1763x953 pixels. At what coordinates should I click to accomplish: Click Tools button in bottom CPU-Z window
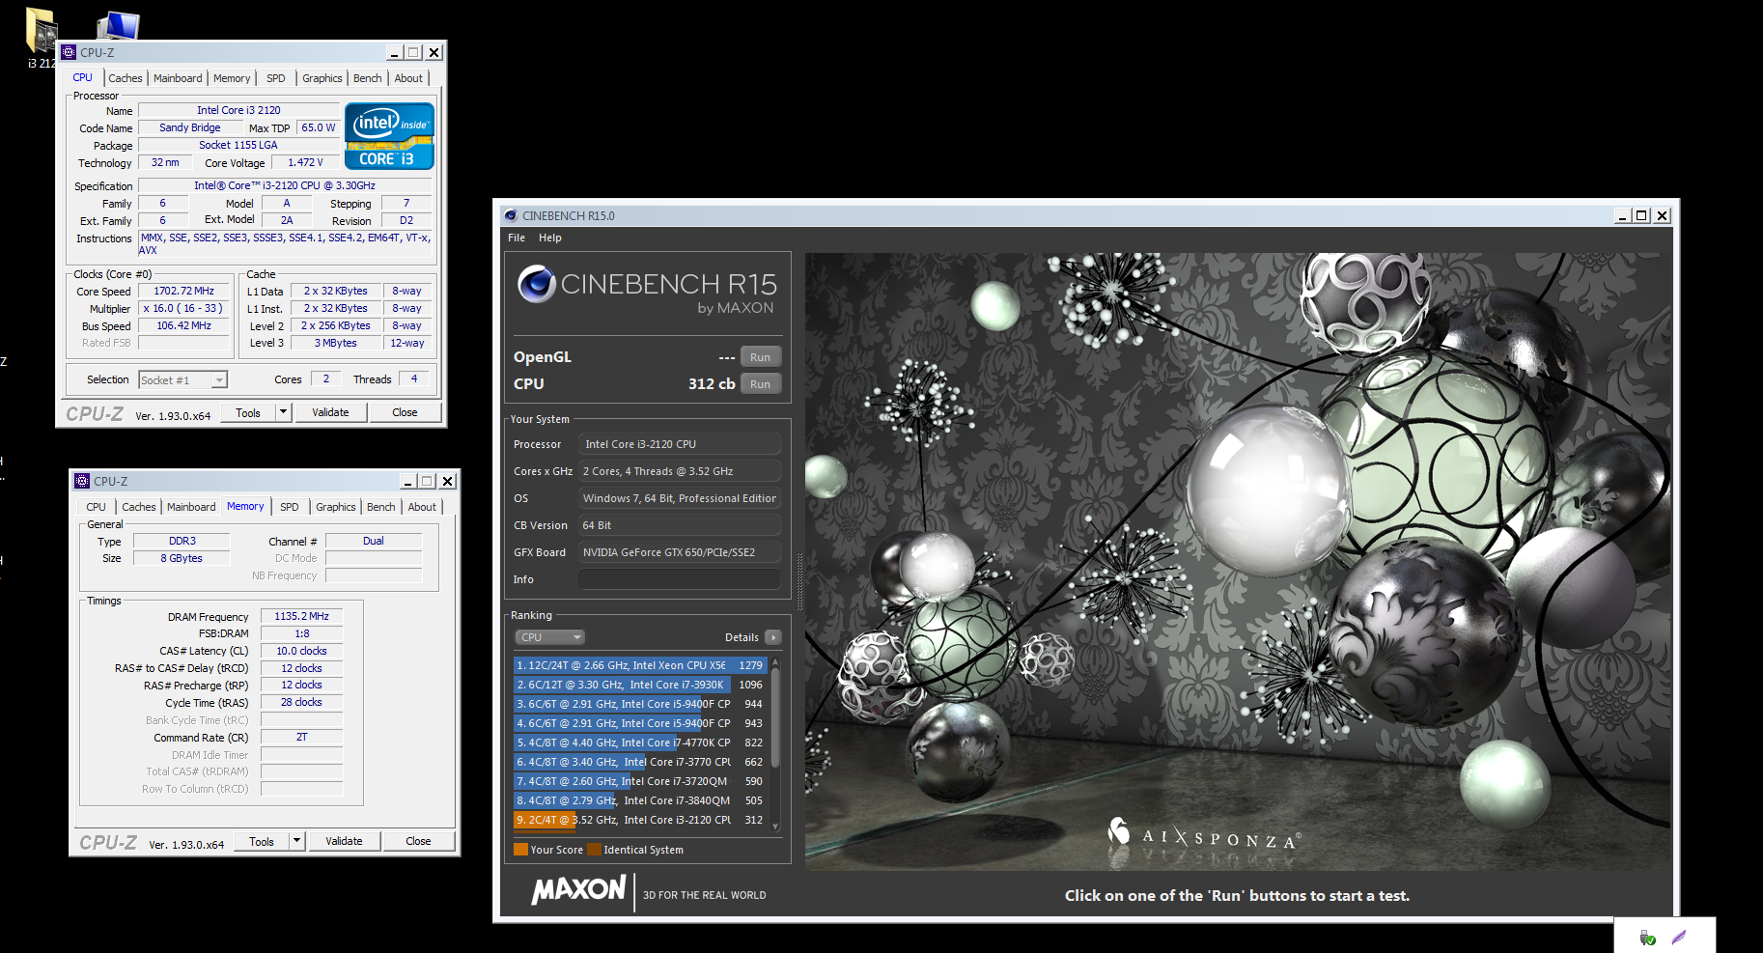262,841
